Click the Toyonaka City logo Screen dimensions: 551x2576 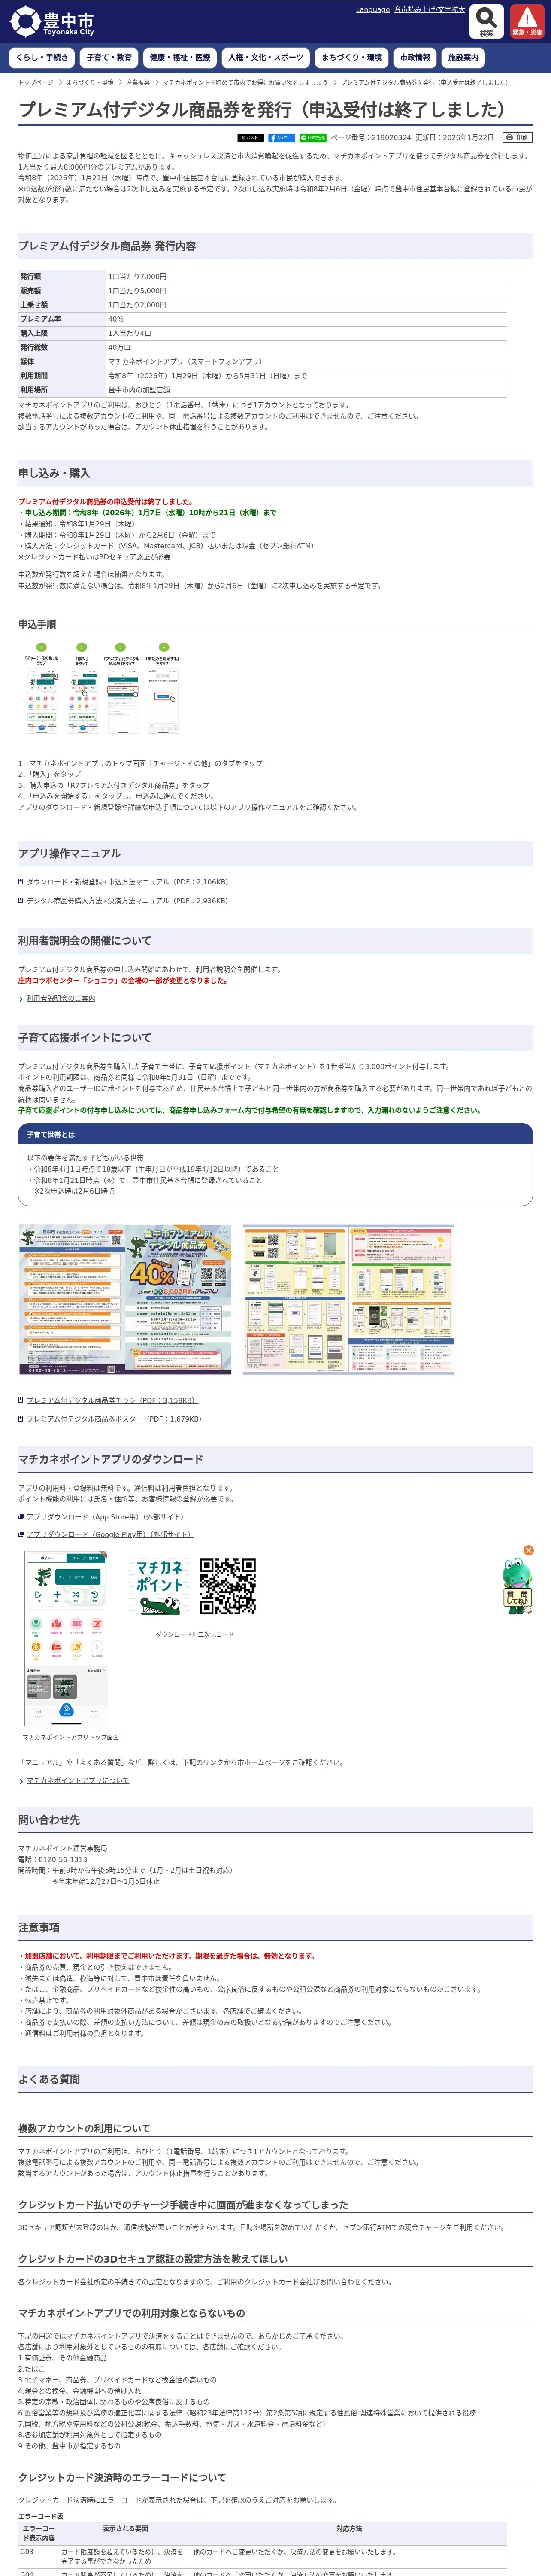52,21
